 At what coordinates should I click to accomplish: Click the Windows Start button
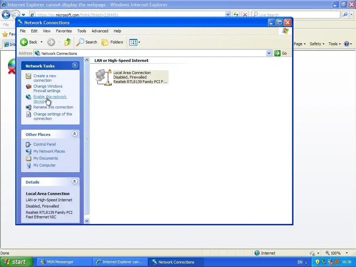pyautogui.click(x=16, y=262)
